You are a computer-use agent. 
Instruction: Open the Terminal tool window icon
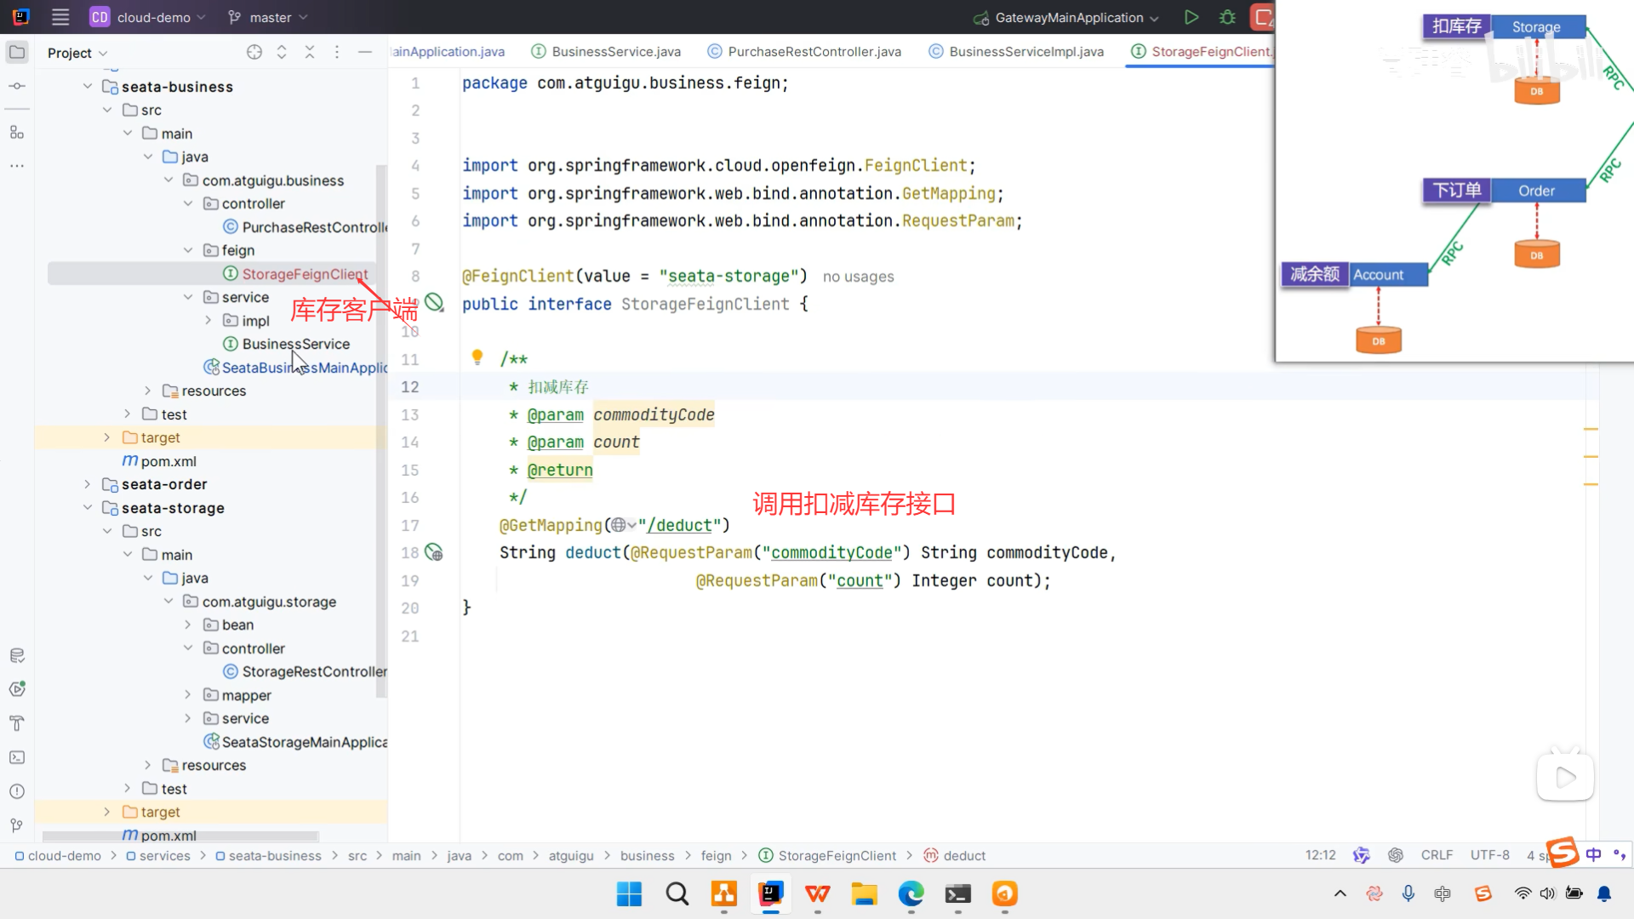(17, 757)
